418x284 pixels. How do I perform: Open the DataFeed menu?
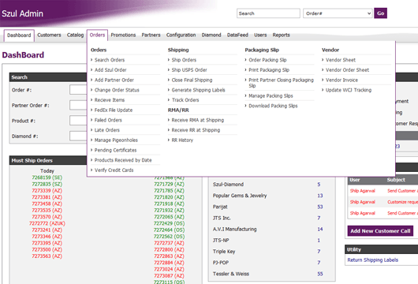tap(237, 35)
